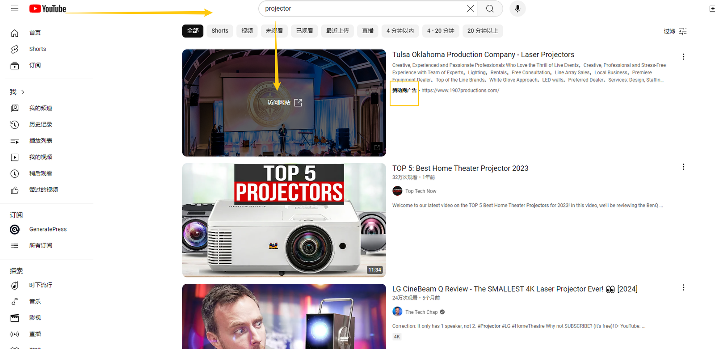
Task: Click the GeneratePress subscription label
Action: pos(48,229)
